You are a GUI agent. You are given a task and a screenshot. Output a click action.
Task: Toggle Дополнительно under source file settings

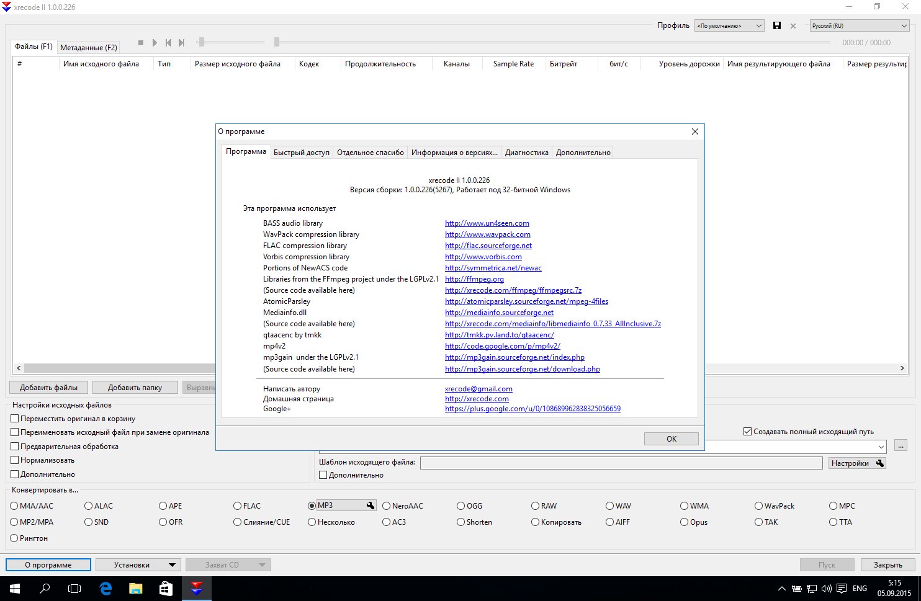click(15, 474)
